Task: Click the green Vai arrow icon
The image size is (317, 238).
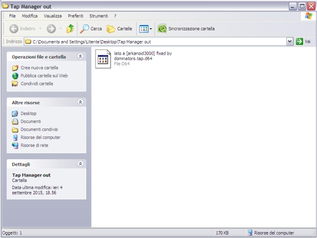Action: 299,42
